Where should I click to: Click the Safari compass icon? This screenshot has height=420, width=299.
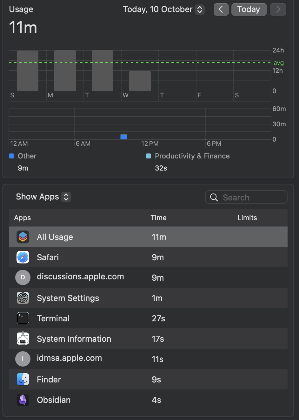click(23, 257)
